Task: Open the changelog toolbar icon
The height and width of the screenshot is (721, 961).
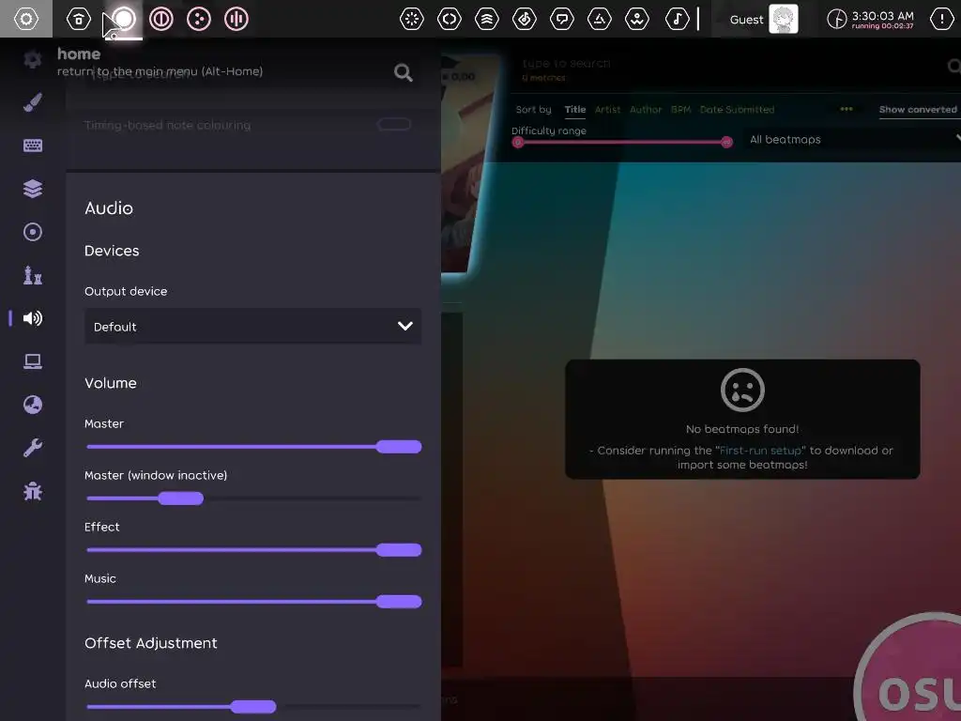Action: [450, 19]
